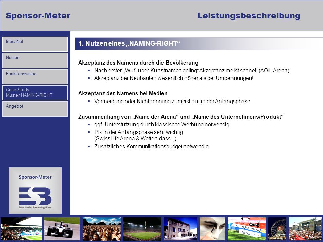Click heading 'Akzeptanz des Namens bei Medien'

click(x=123, y=94)
